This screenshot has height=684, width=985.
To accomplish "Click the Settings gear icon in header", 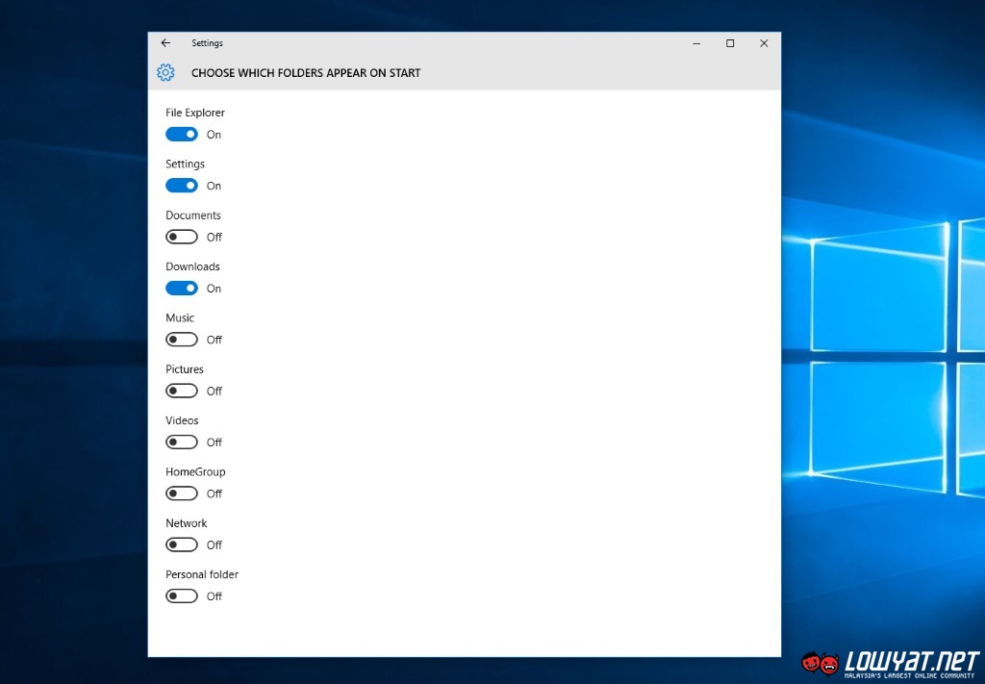I will tap(165, 73).
